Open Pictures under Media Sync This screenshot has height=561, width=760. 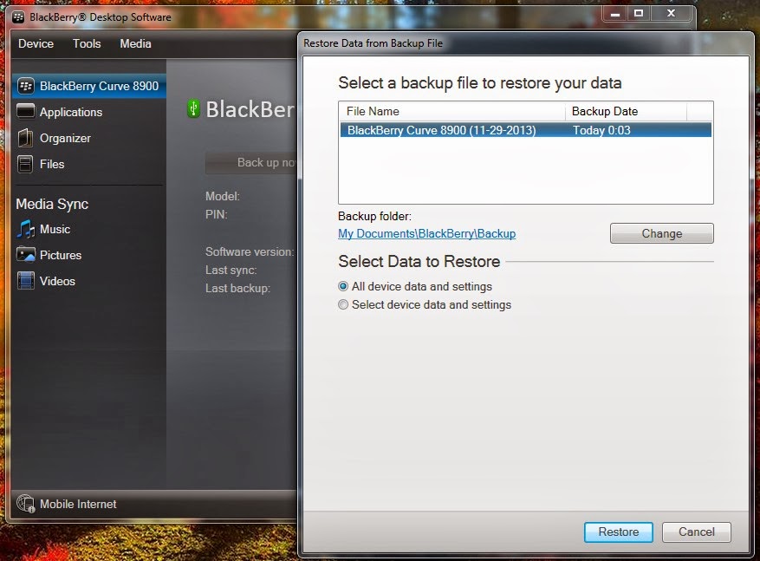point(61,255)
